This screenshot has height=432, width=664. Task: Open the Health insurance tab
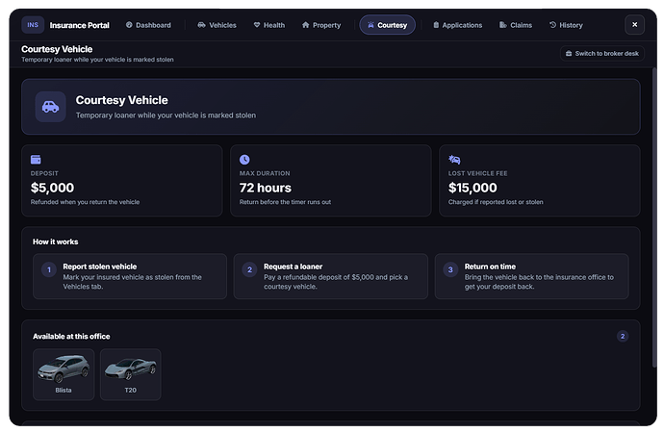click(x=268, y=25)
